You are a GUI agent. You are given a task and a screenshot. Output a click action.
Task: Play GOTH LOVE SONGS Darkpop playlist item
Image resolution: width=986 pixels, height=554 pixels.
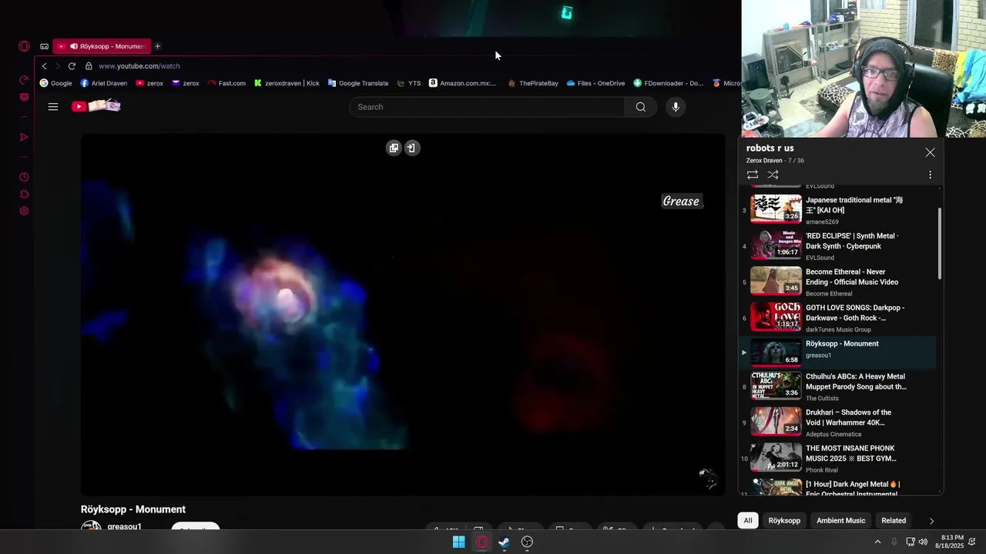coord(838,317)
